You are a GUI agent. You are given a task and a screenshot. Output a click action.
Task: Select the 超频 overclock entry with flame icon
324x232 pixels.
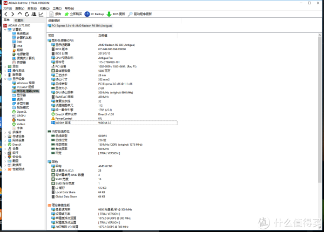coord(18,50)
